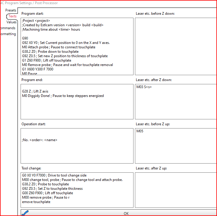
Task: Select the Texts tab
Action: click(x=12, y=16)
